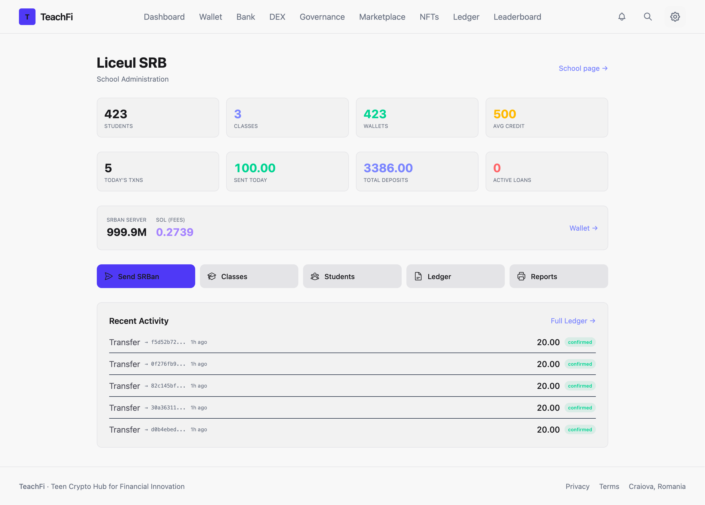This screenshot has width=705, height=505.
Task: Click the Terms link
Action: tap(609, 486)
